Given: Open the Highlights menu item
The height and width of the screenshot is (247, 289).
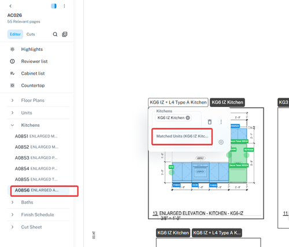Looking at the screenshot, I should 32,49.
